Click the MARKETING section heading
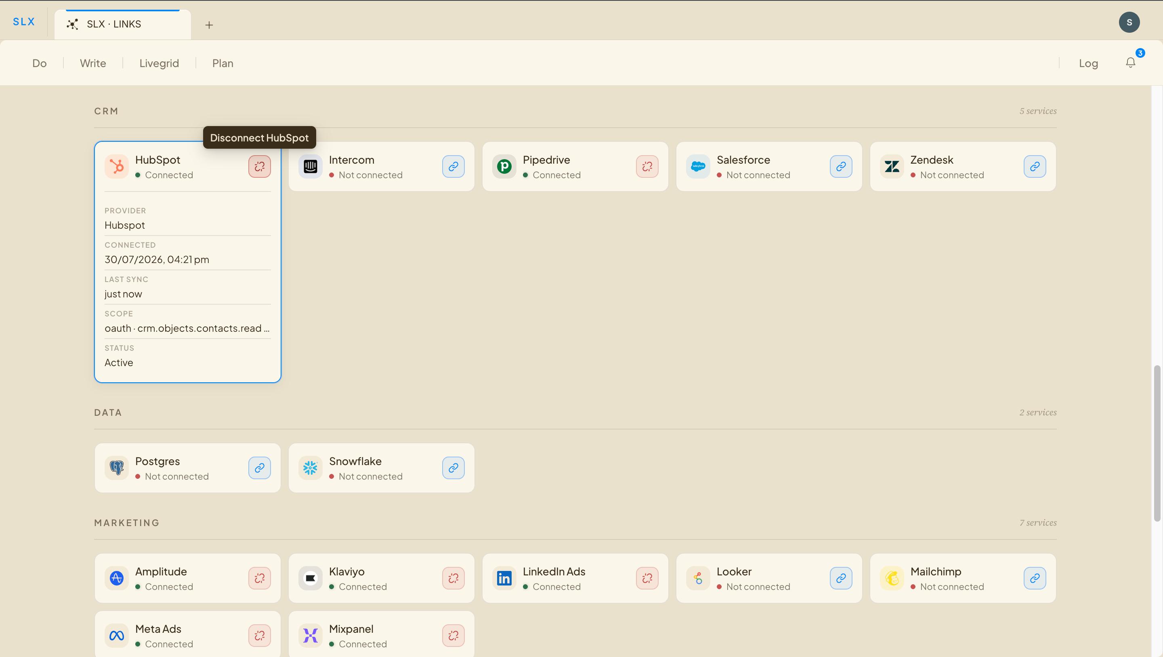The width and height of the screenshot is (1163, 657). (127, 523)
